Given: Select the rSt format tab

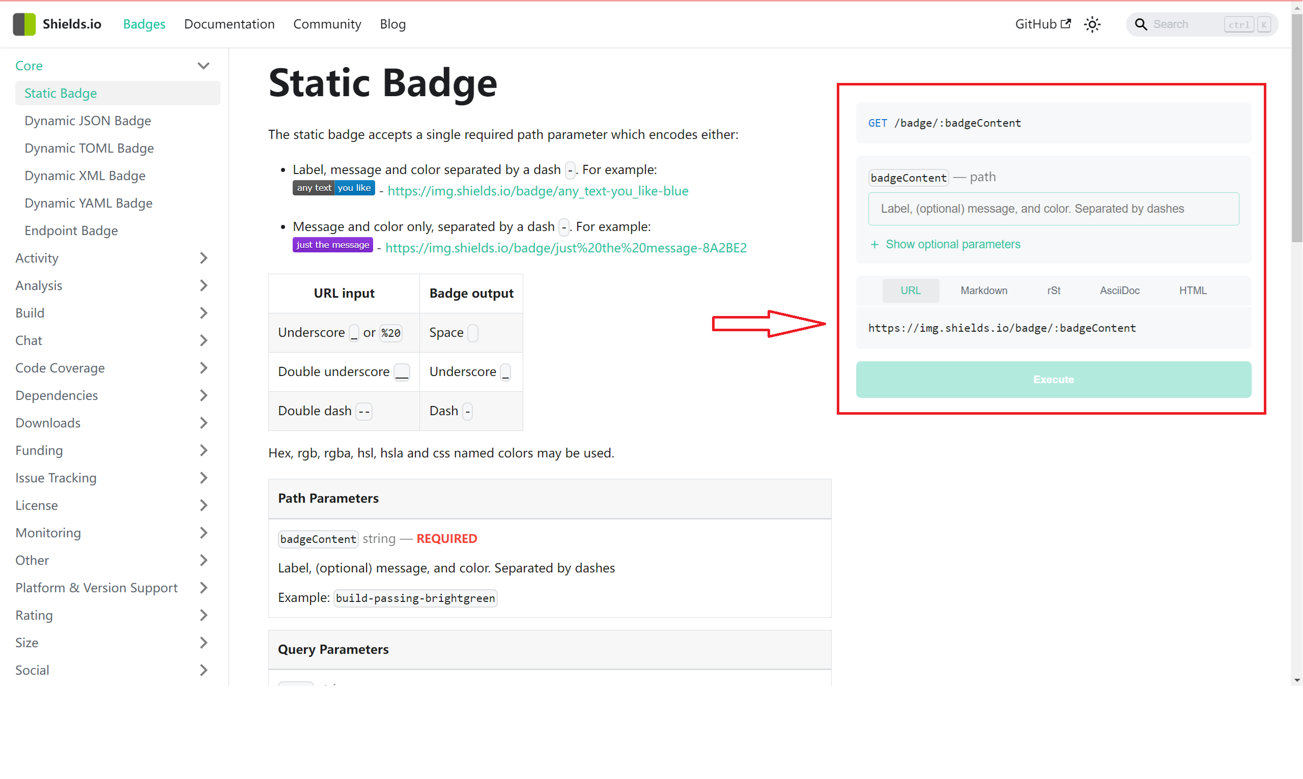Looking at the screenshot, I should click(1054, 291).
